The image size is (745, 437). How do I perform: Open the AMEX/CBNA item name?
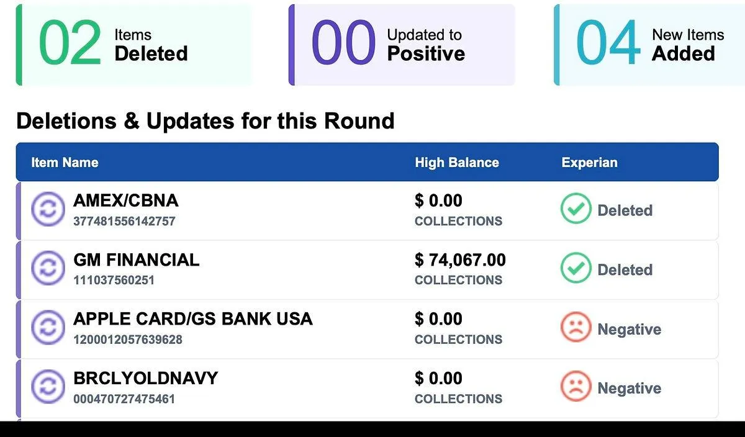coord(126,200)
